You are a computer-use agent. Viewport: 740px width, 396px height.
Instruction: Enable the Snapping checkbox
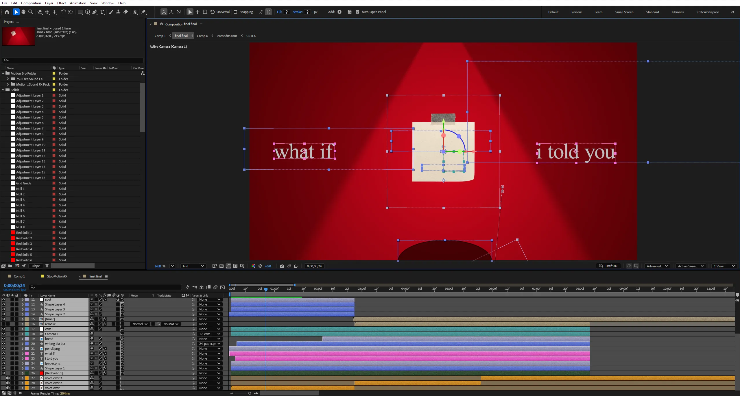(x=235, y=12)
